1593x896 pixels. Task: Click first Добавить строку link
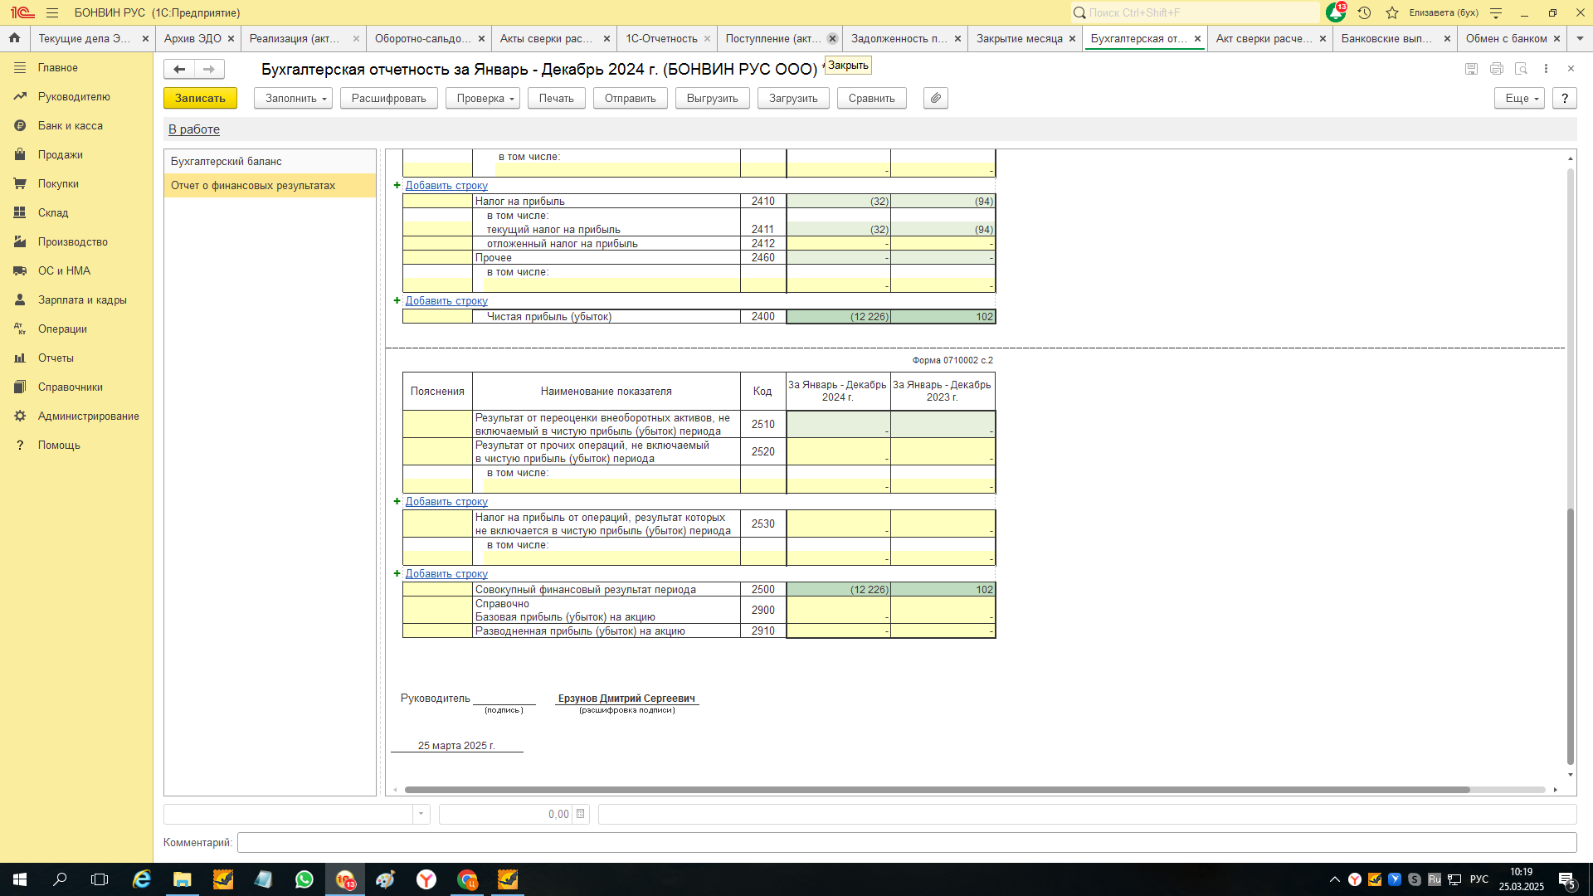click(446, 186)
